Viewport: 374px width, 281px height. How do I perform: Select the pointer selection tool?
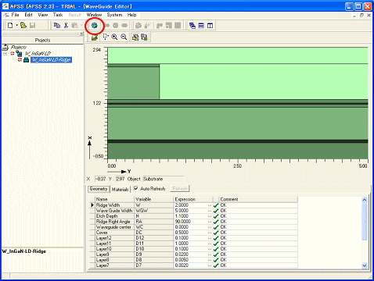pos(106,37)
